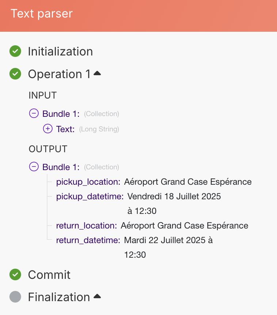
Task: Collapse Operation 1 using its arrow
Action: tap(97, 74)
